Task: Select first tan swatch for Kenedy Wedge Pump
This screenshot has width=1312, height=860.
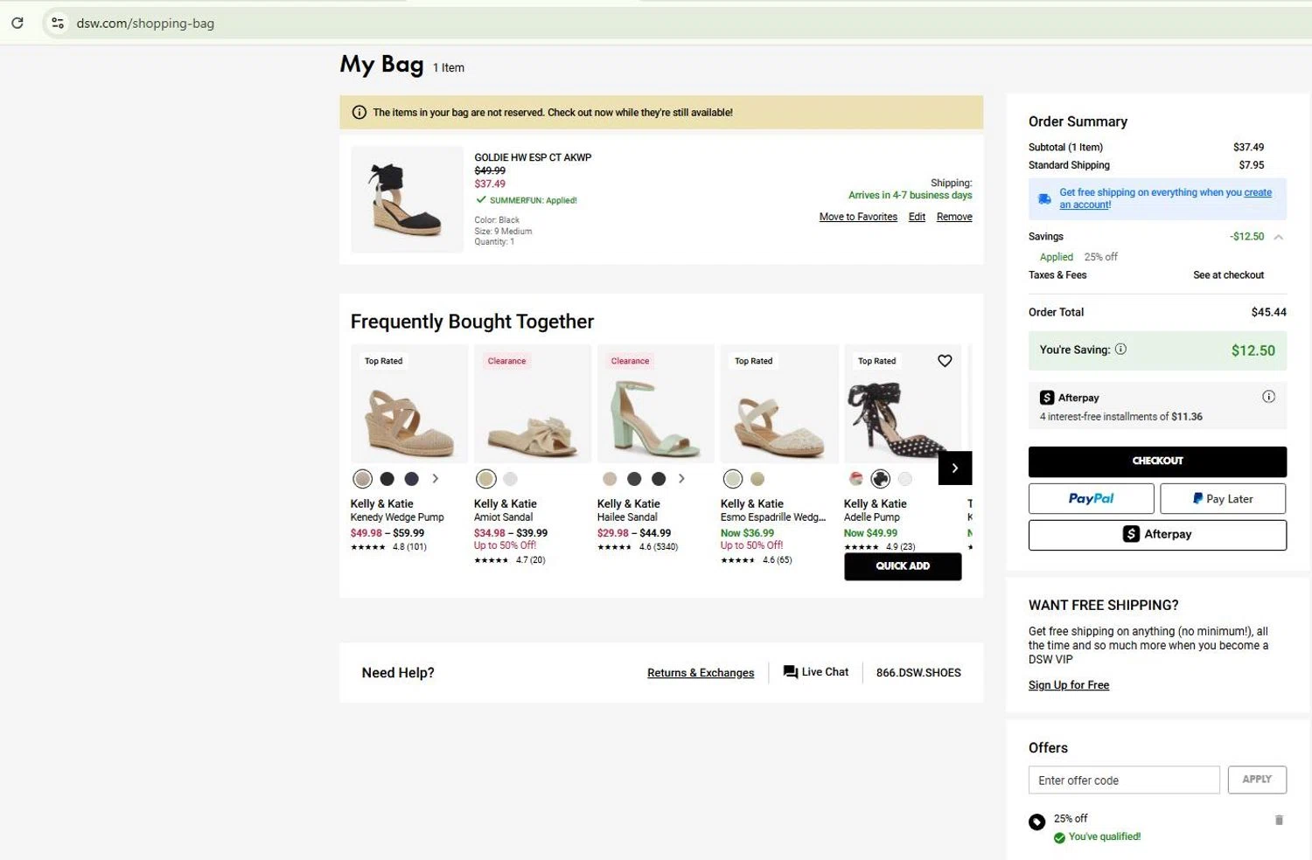Action: (x=363, y=479)
